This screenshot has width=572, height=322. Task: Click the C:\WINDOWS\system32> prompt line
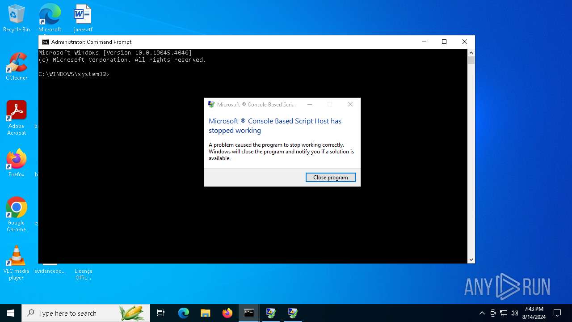[x=74, y=74]
